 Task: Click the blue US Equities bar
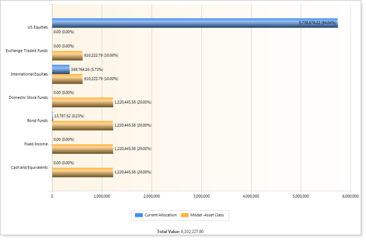click(175, 23)
